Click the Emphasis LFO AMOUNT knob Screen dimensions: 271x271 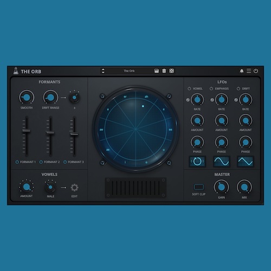pyautogui.click(x=222, y=120)
